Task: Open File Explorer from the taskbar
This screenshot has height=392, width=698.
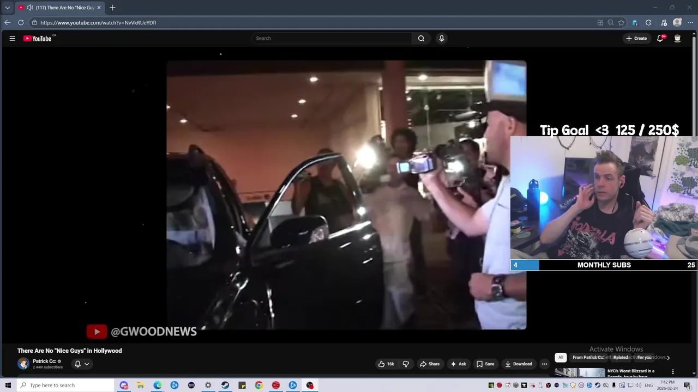Action: tap(140, 385)
